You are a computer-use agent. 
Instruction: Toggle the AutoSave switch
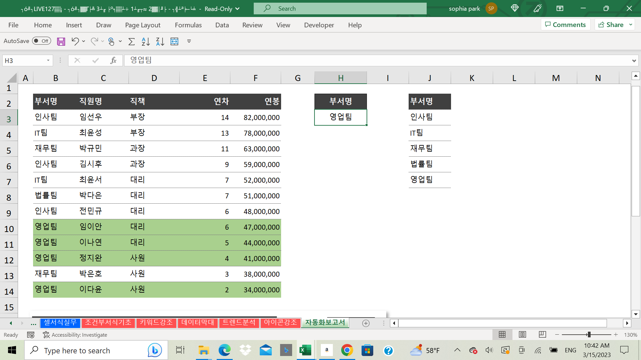(x=41, y=41)
